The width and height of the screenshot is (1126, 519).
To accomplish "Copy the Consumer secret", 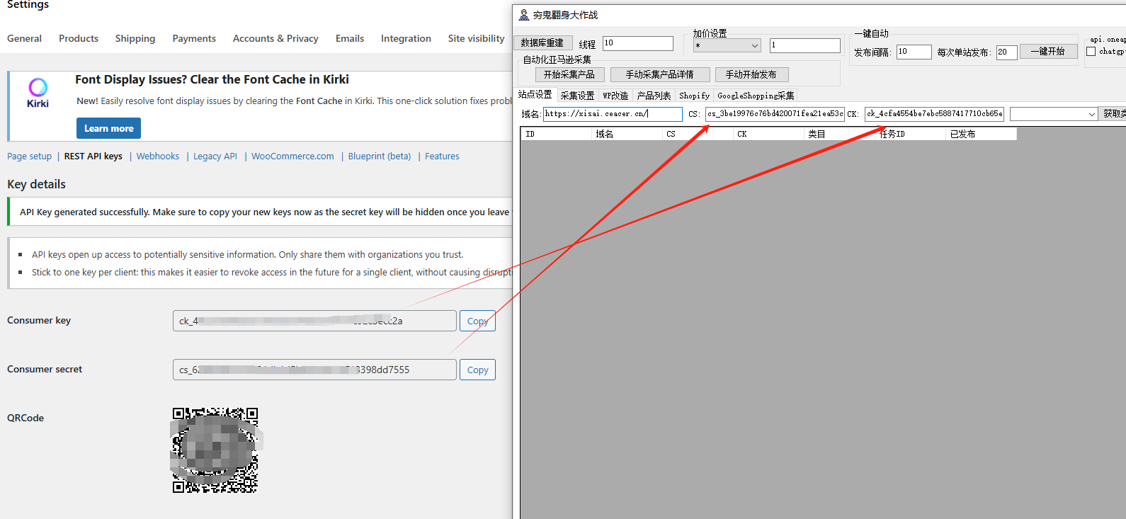I will 477,370.
